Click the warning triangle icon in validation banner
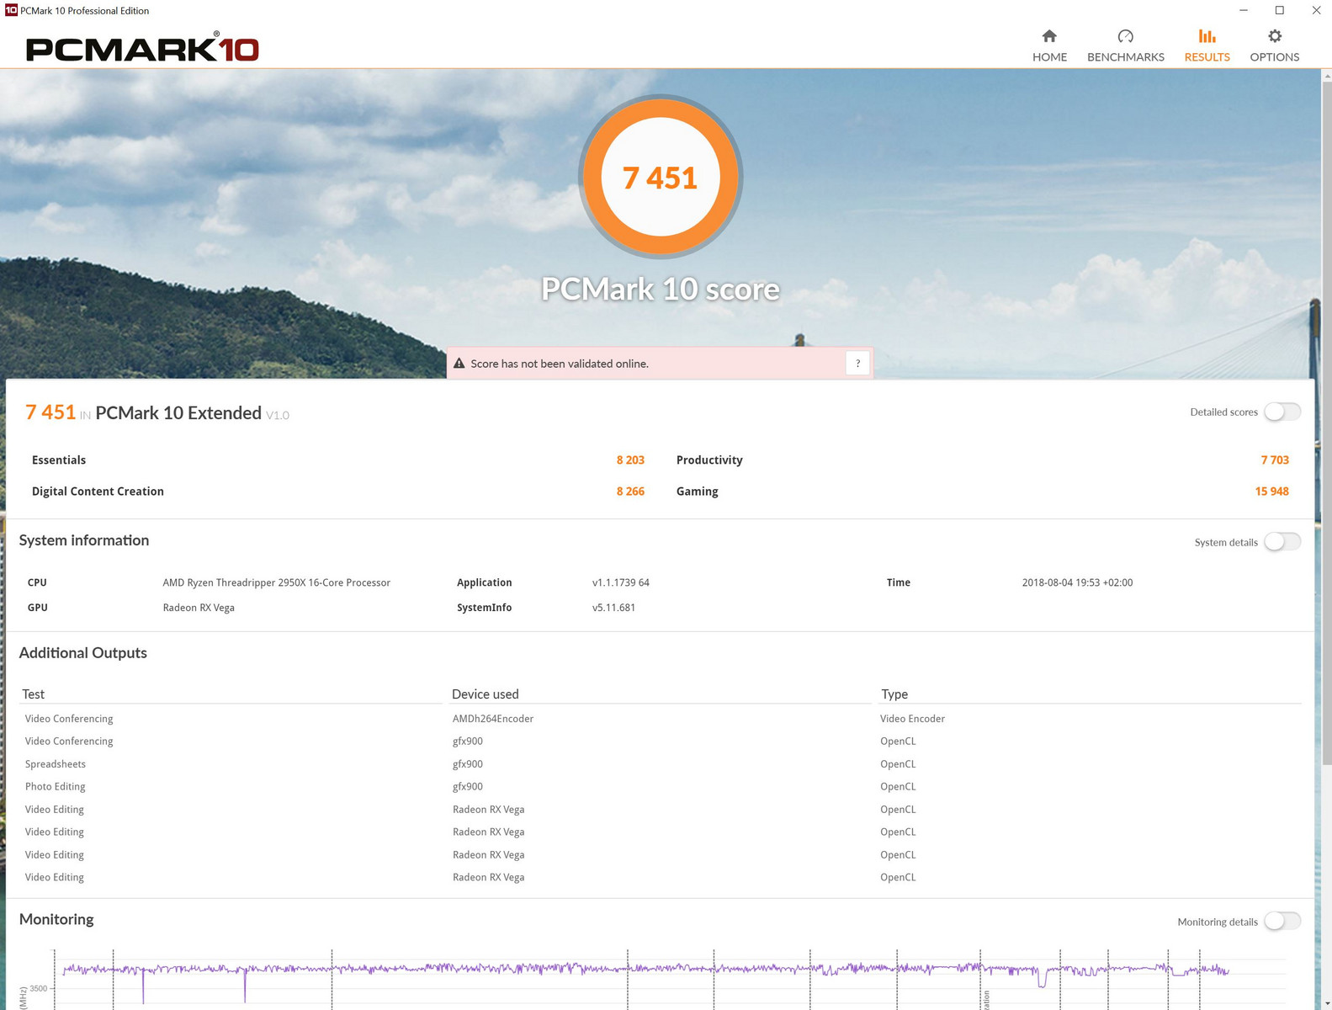 pos(459,364)
